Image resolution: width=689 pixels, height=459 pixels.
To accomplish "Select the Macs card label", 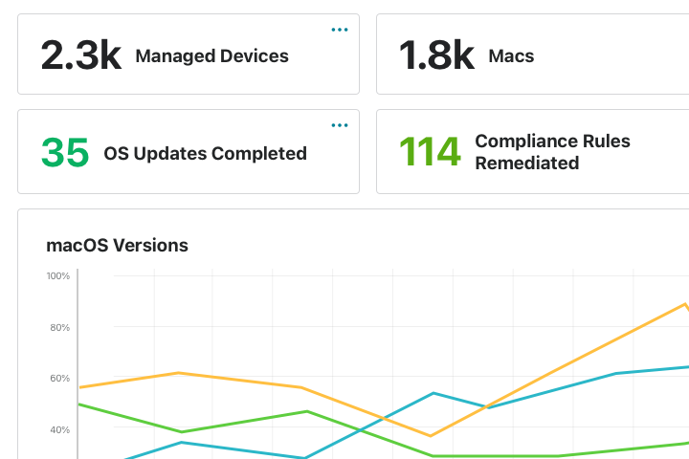I will click(511, 56).
